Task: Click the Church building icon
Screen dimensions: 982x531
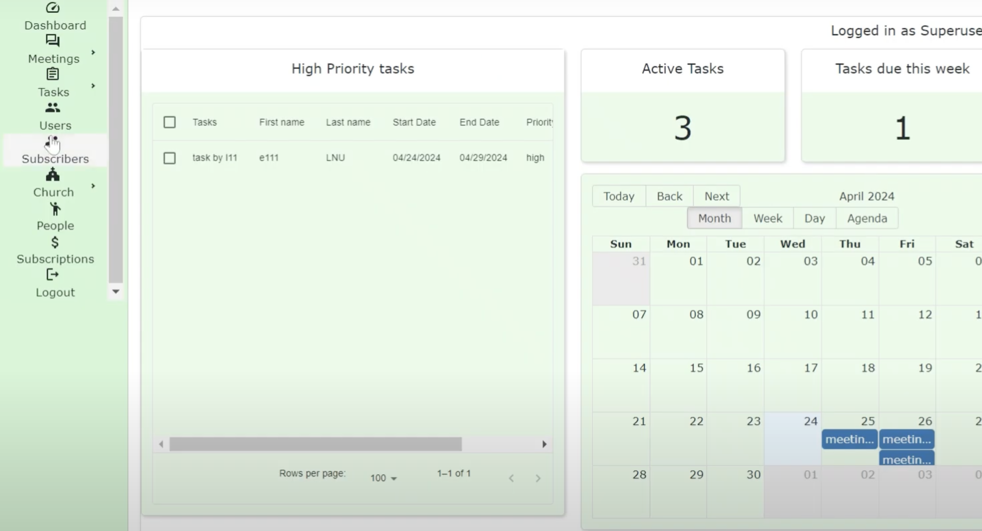Action: coord(53,175)
